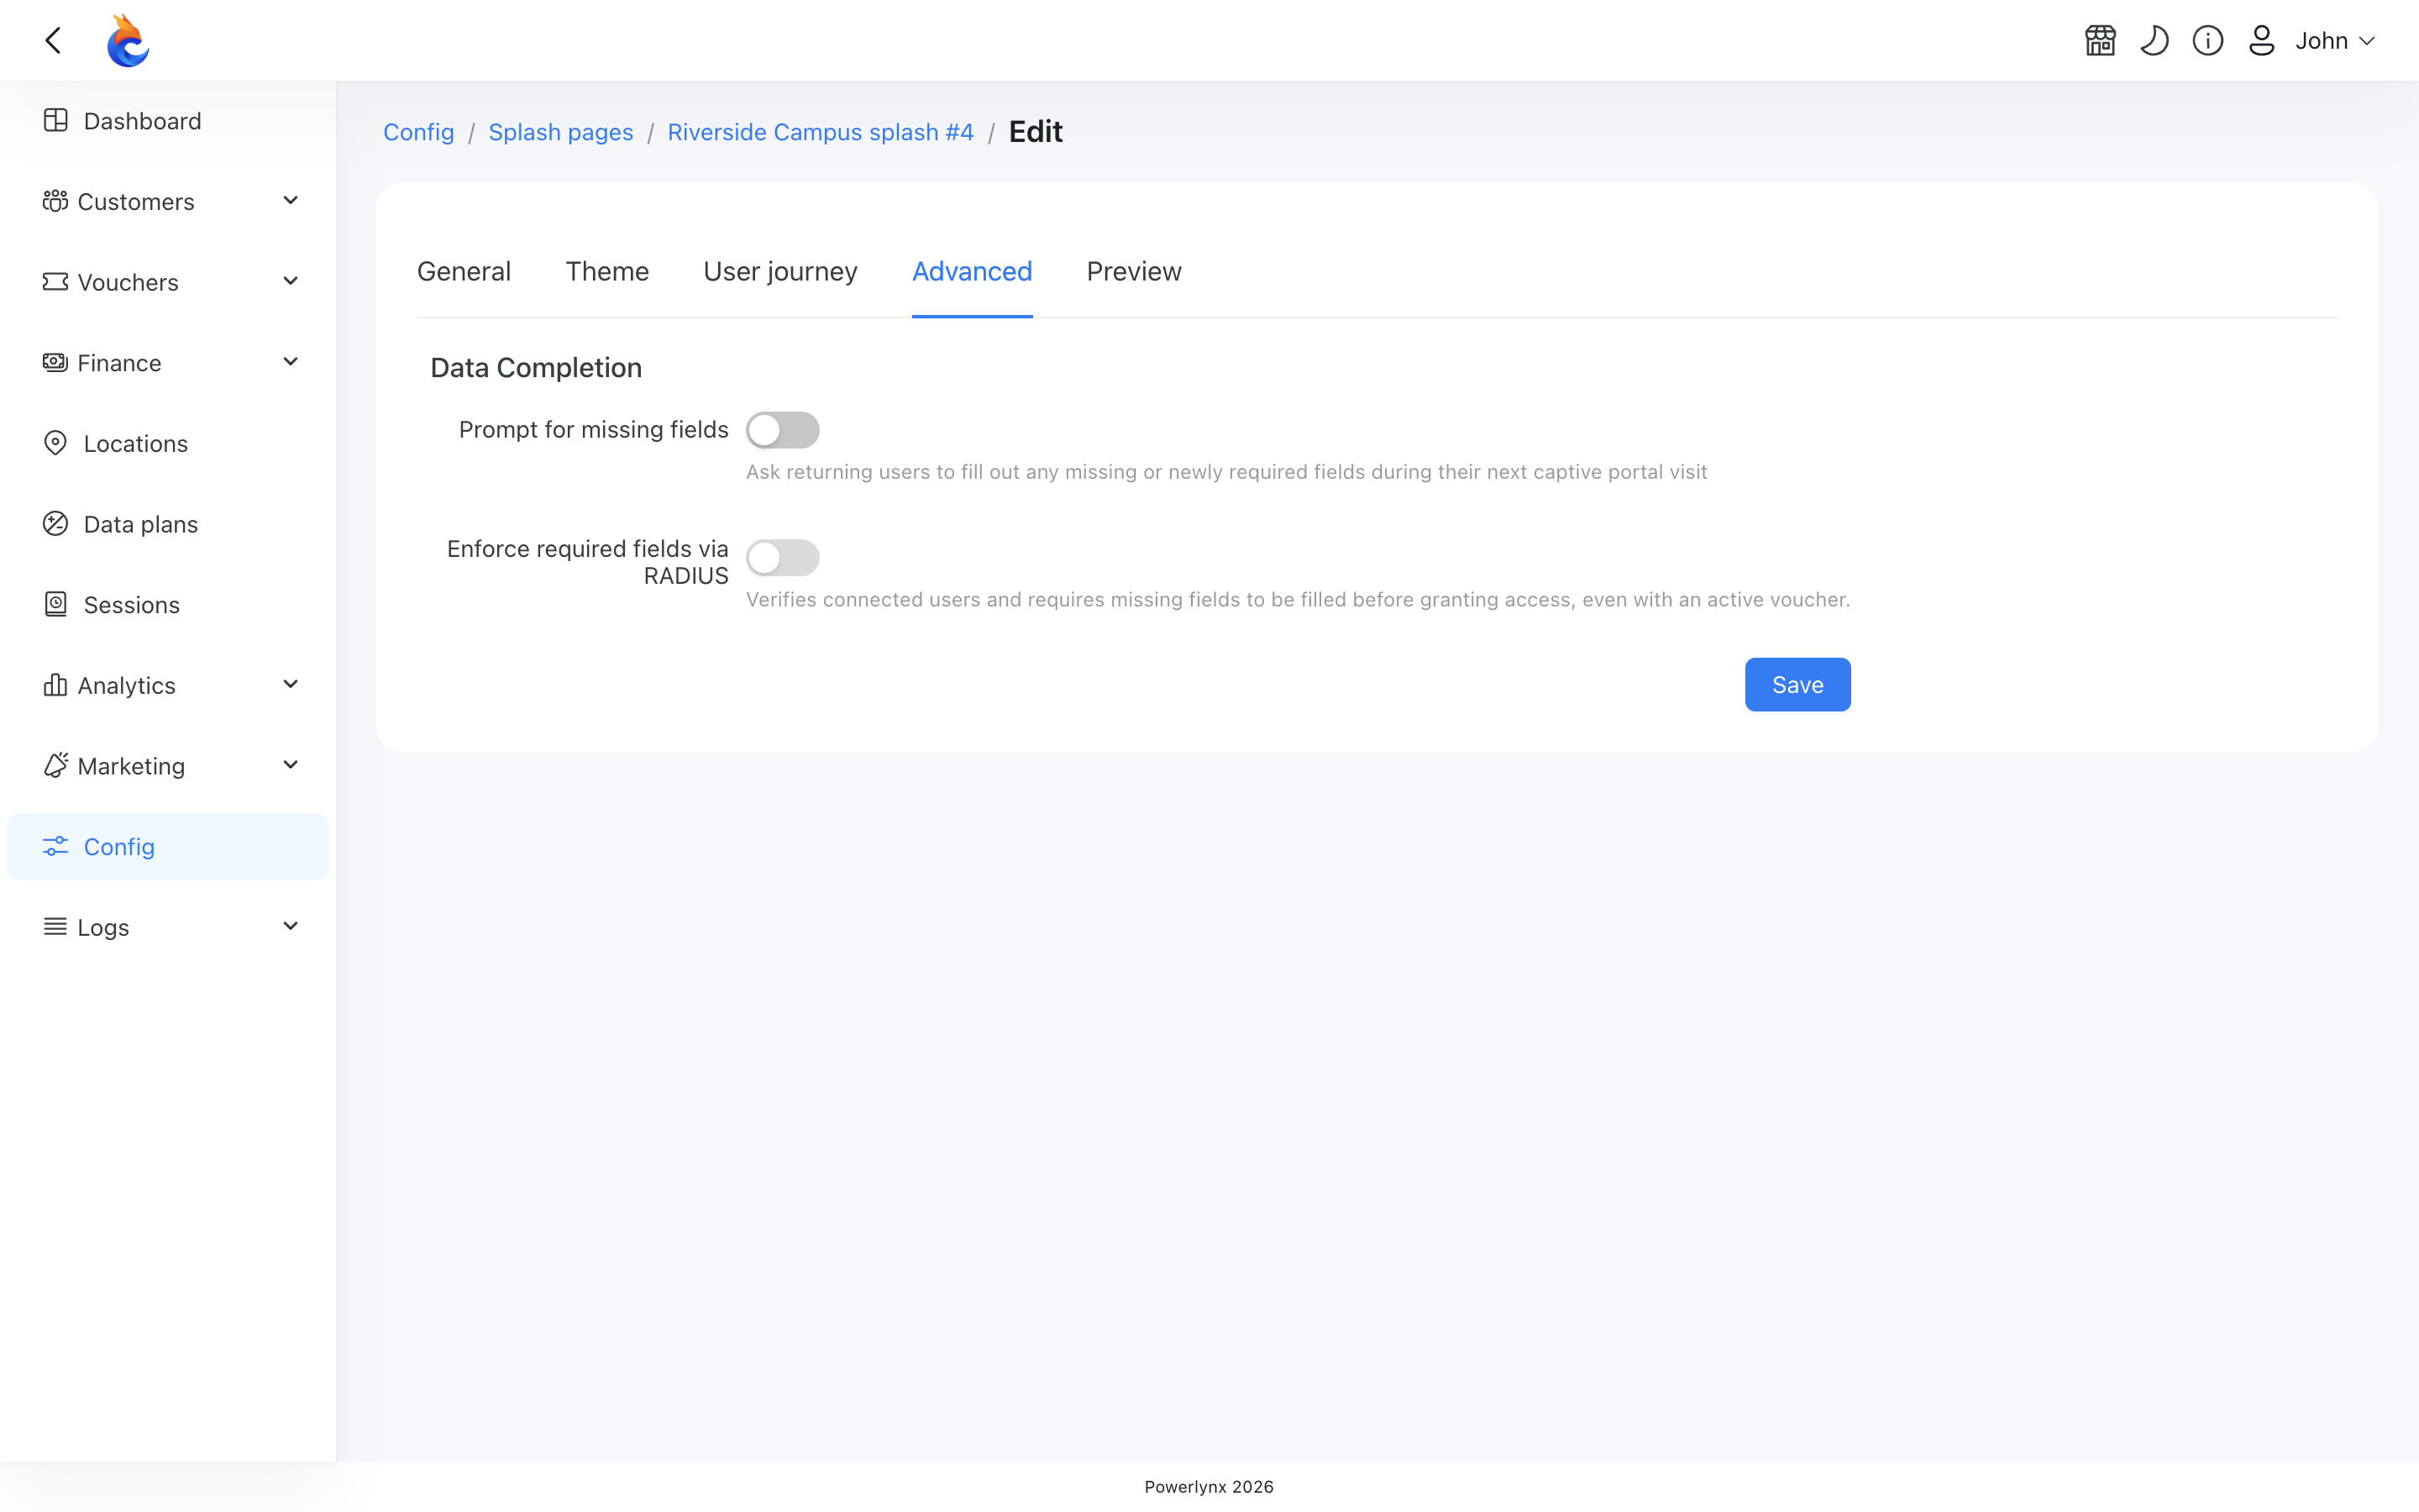Click the Finance money icon
The image size is (2419, 1512).
55,362
